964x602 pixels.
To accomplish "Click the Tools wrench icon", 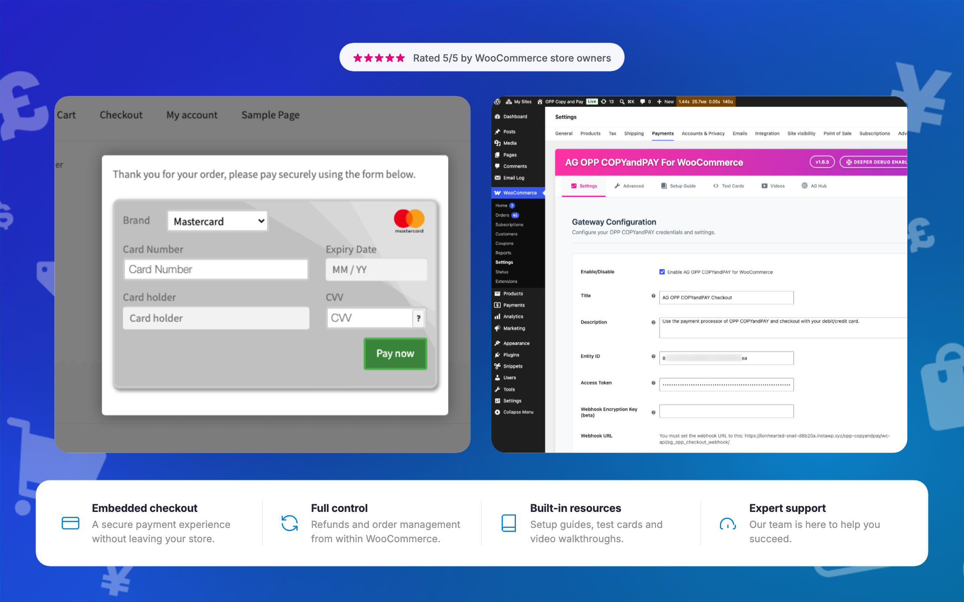I will click(498, 389).
